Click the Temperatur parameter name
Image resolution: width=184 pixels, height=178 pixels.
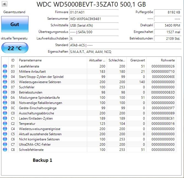coord(27,124)
